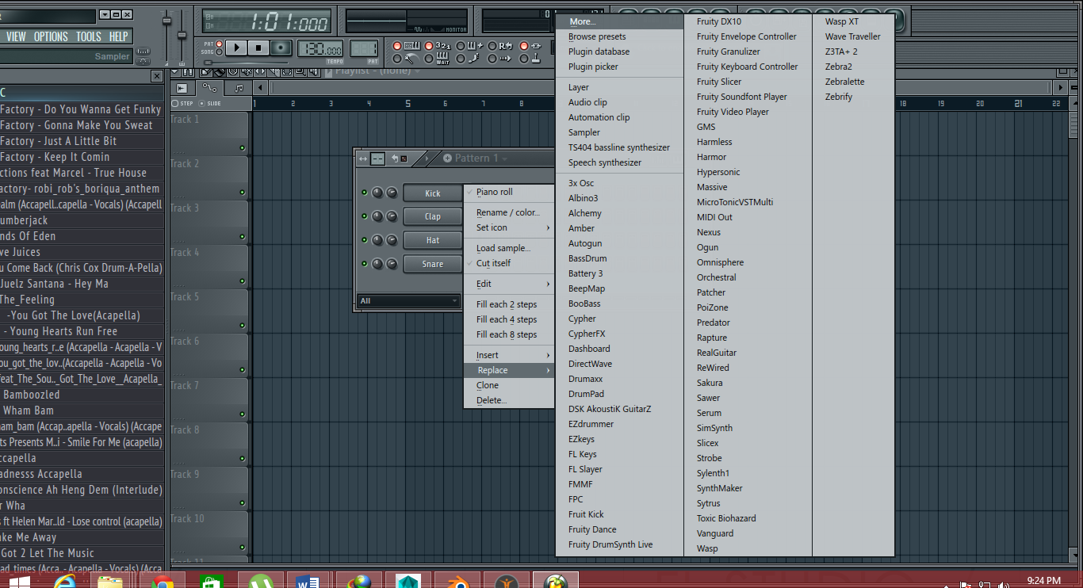Click the Clap channel button
Image resolution: width=1083 pixels, height=588 pixels.
tap(432, 216)
